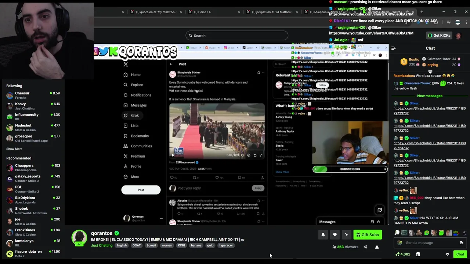Open PGL recommended channel
The width and height of the screenshot is (470, 264).
pos(32,189)
